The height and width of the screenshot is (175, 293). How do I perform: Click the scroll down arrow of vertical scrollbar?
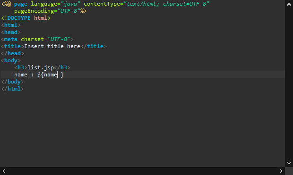[x=289, y=163]
